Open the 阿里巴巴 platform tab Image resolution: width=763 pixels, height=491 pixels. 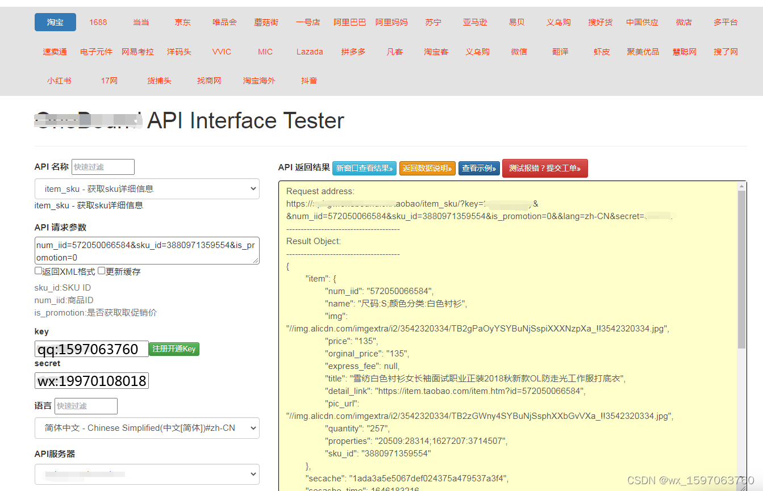click(349, 22)
